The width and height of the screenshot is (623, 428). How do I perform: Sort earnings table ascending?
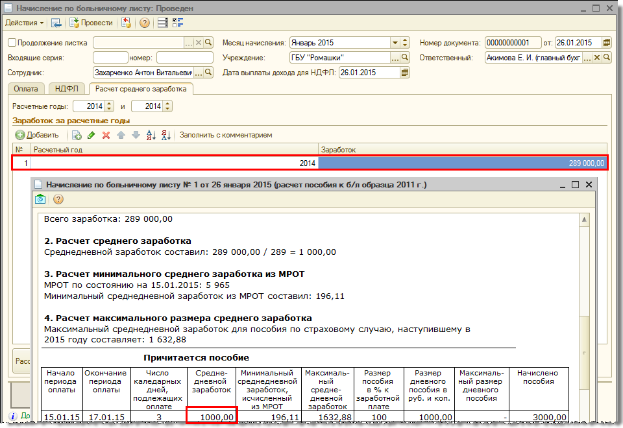tap(151, 135)
